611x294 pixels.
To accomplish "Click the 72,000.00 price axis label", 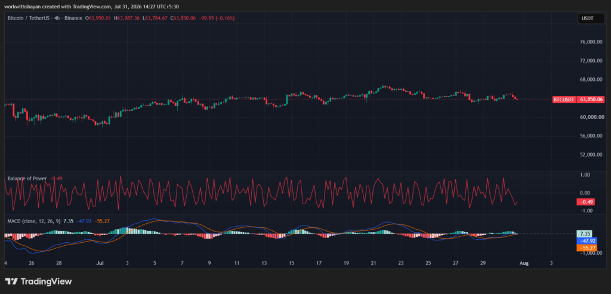I will (591, 61).
